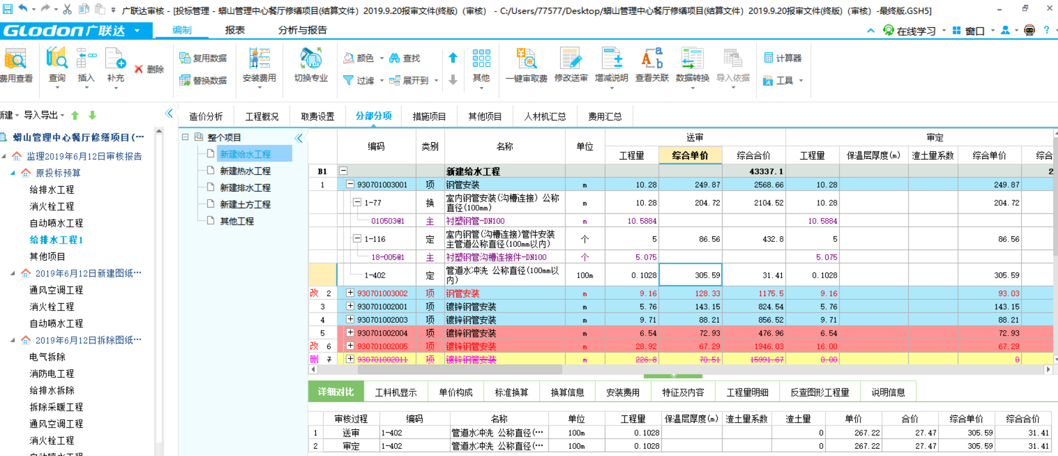Collapse the 2019年6月12日拆除图纸 node
This screenshot has height=456, width=1058.
13,340
